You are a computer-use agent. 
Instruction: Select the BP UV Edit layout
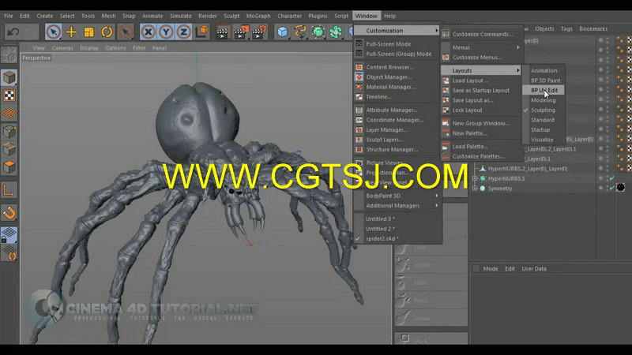[544, 90]
